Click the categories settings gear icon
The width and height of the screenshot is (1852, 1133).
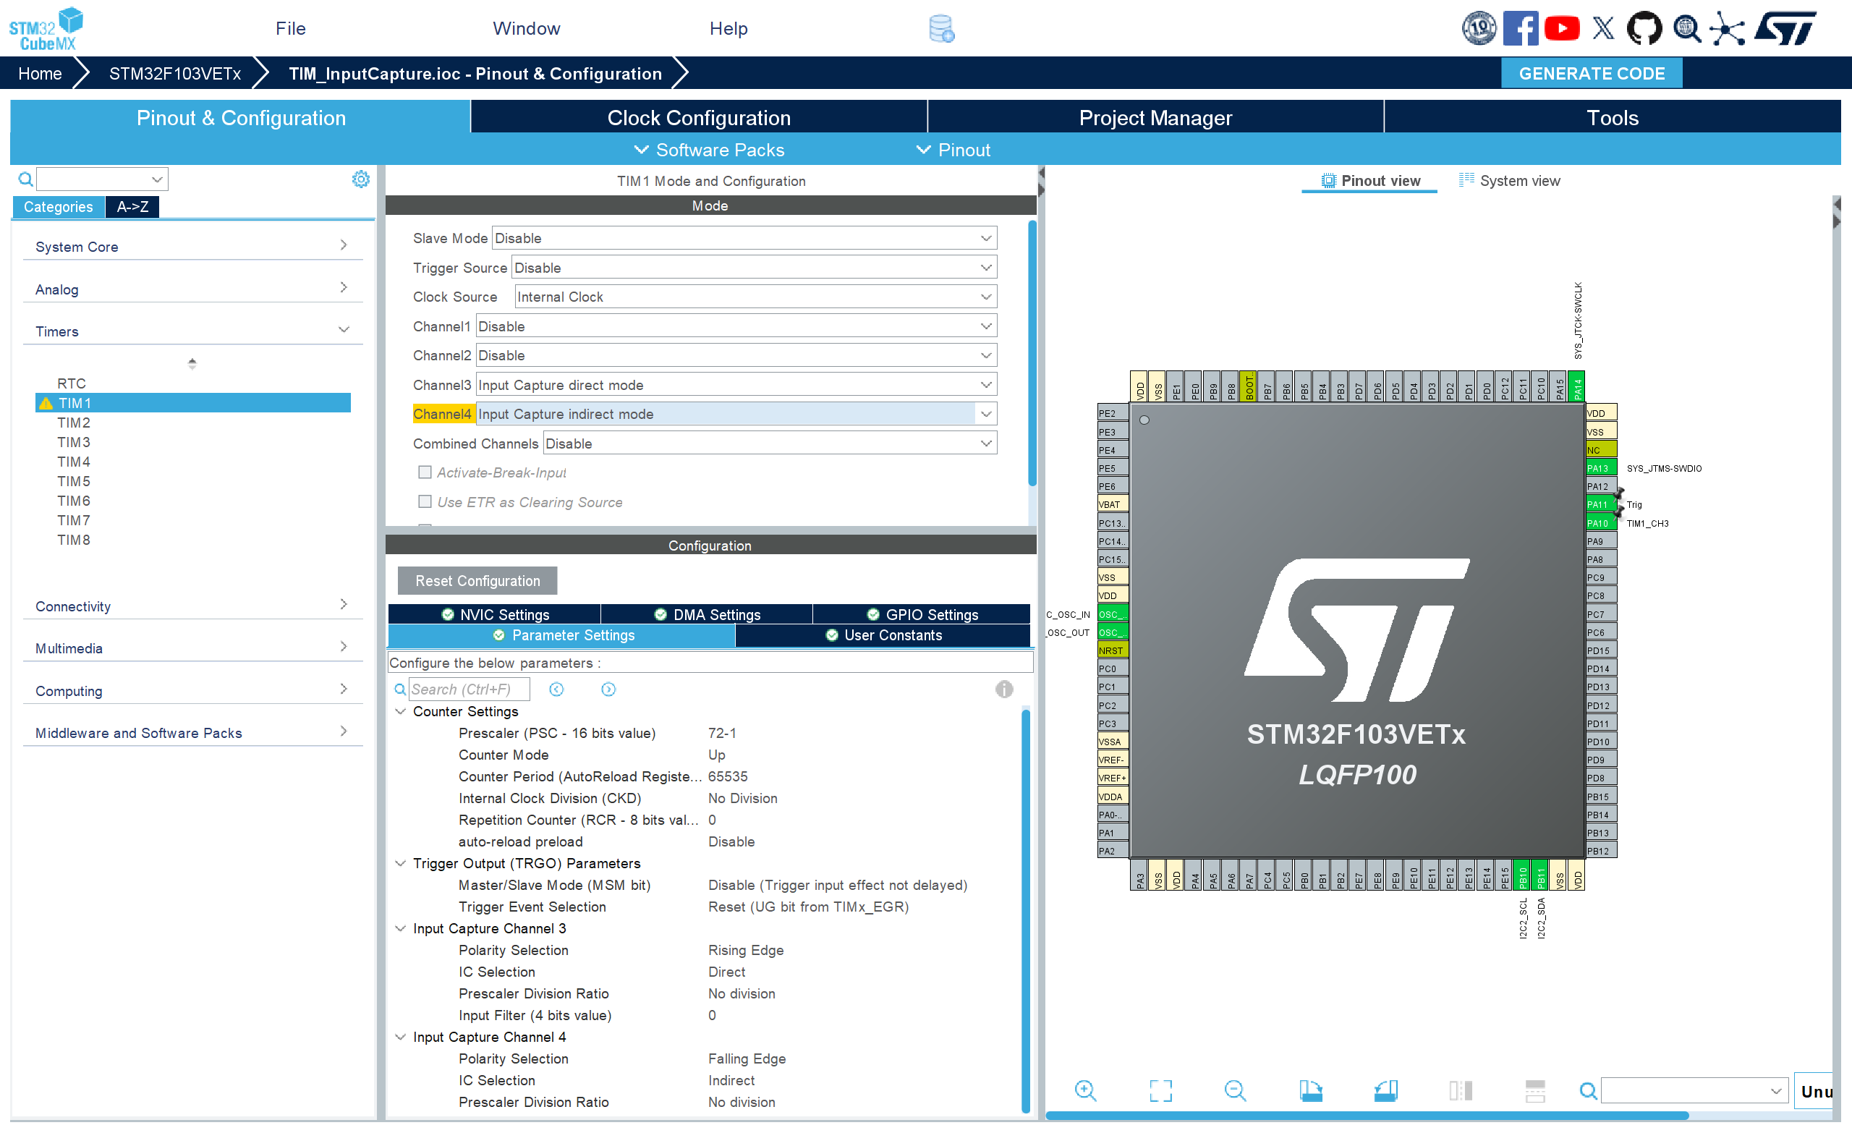click(x=361, y=179)
